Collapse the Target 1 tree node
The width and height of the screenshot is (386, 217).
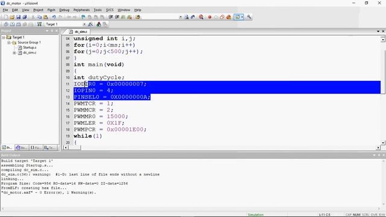4,37
